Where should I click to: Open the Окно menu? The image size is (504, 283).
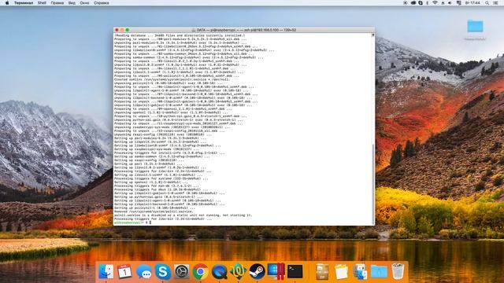click(x=84, y=3)
